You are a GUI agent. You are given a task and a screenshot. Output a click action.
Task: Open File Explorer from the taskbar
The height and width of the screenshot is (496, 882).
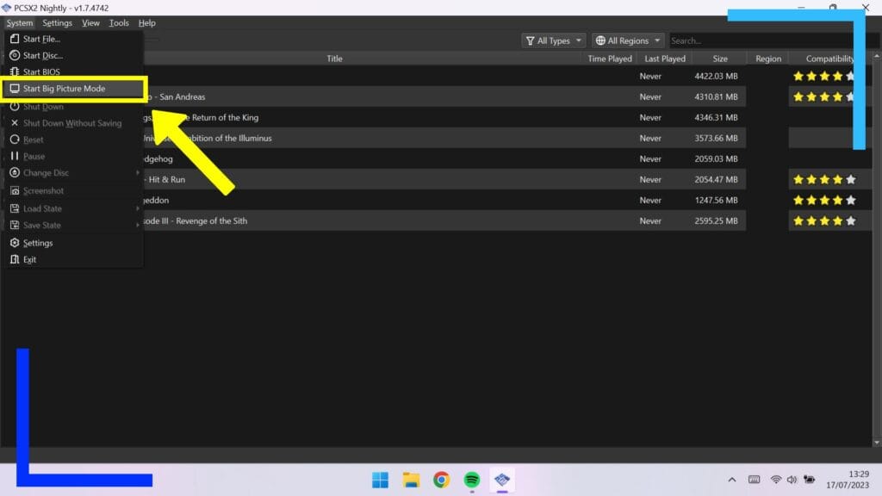pos(411,480)
